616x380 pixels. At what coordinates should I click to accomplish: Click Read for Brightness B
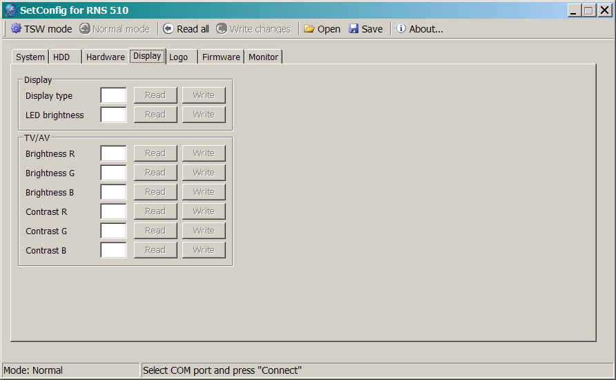(x=155, y=192)
